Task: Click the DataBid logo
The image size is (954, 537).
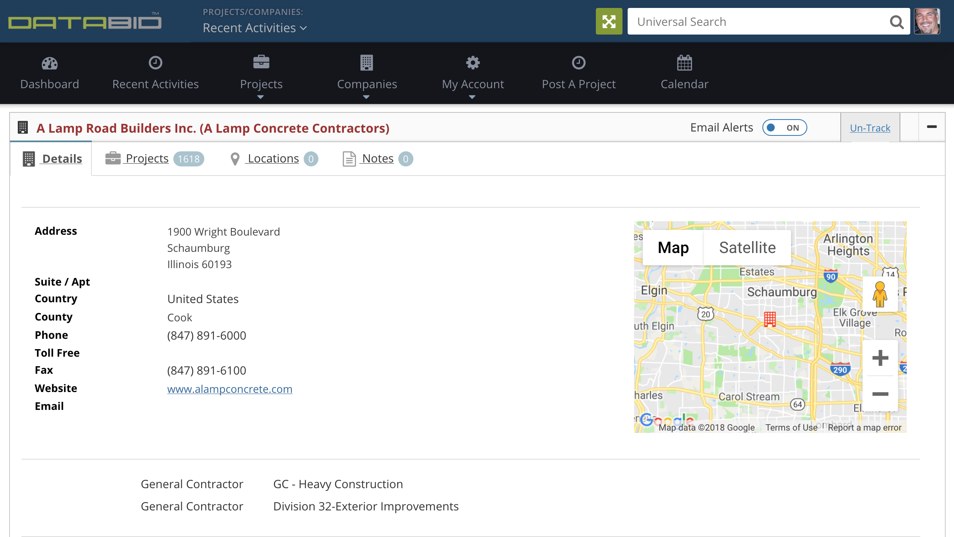Action: 85,21
